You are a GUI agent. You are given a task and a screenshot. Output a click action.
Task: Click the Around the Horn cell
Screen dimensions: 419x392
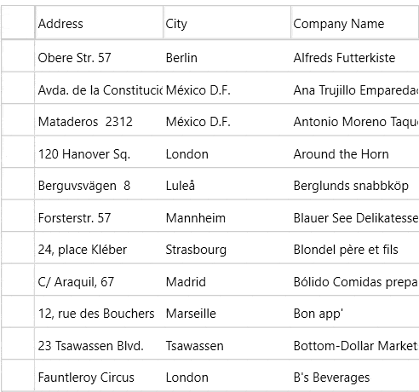tap(355, 152)
